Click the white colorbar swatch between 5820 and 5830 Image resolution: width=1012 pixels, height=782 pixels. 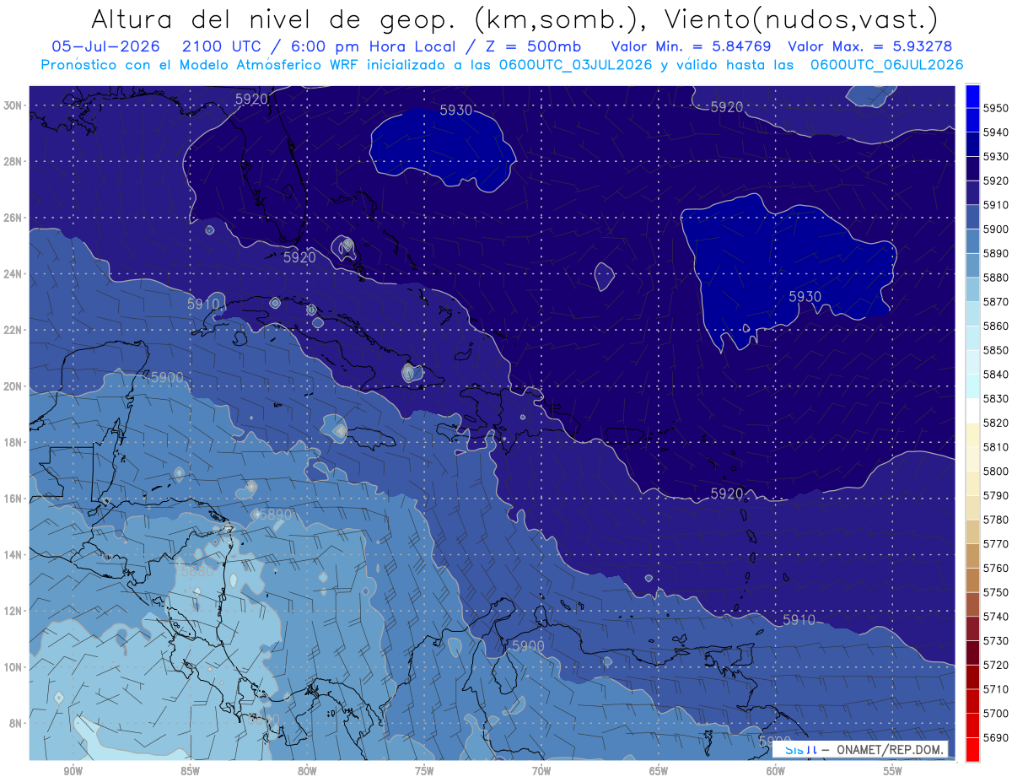pyautogui.click(x=972, y=411)
